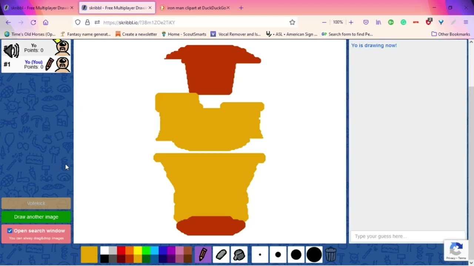The height and width of the screenshot is (266, 474).
Task: Clear the canvas with the trash can
Action: click(331, 255)
